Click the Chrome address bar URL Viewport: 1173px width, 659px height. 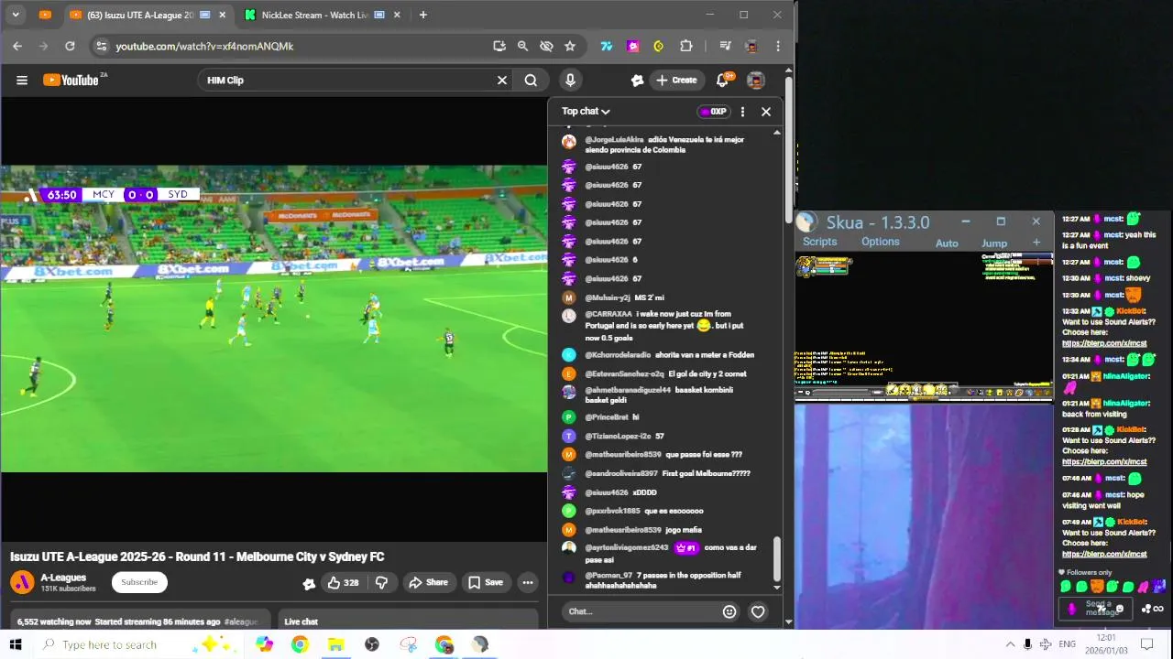coord(204,46)
